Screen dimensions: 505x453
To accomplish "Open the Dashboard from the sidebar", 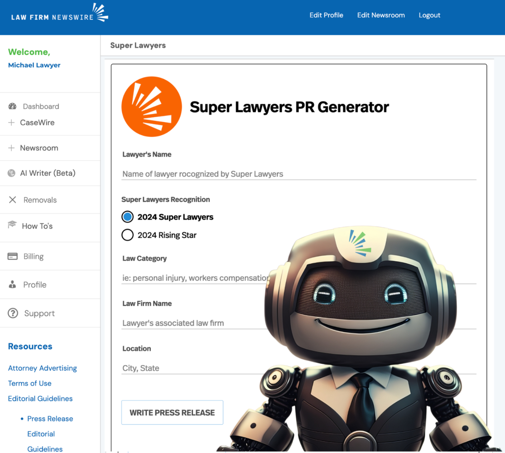I will (x=41, y=106).
